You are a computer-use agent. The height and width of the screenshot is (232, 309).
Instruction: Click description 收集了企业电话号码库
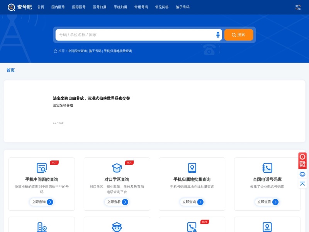267,187
